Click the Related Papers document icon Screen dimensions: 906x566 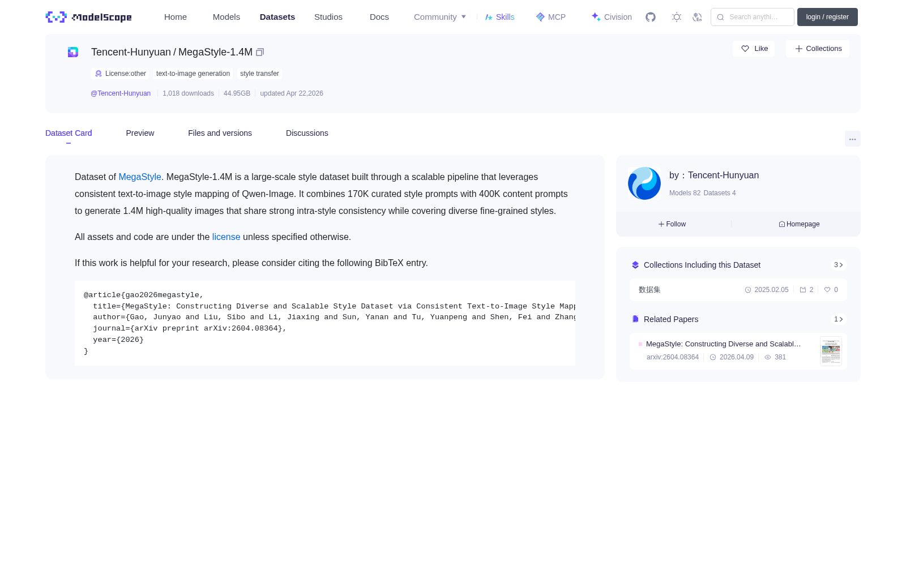pyautogui.click(x=635, y=319)
